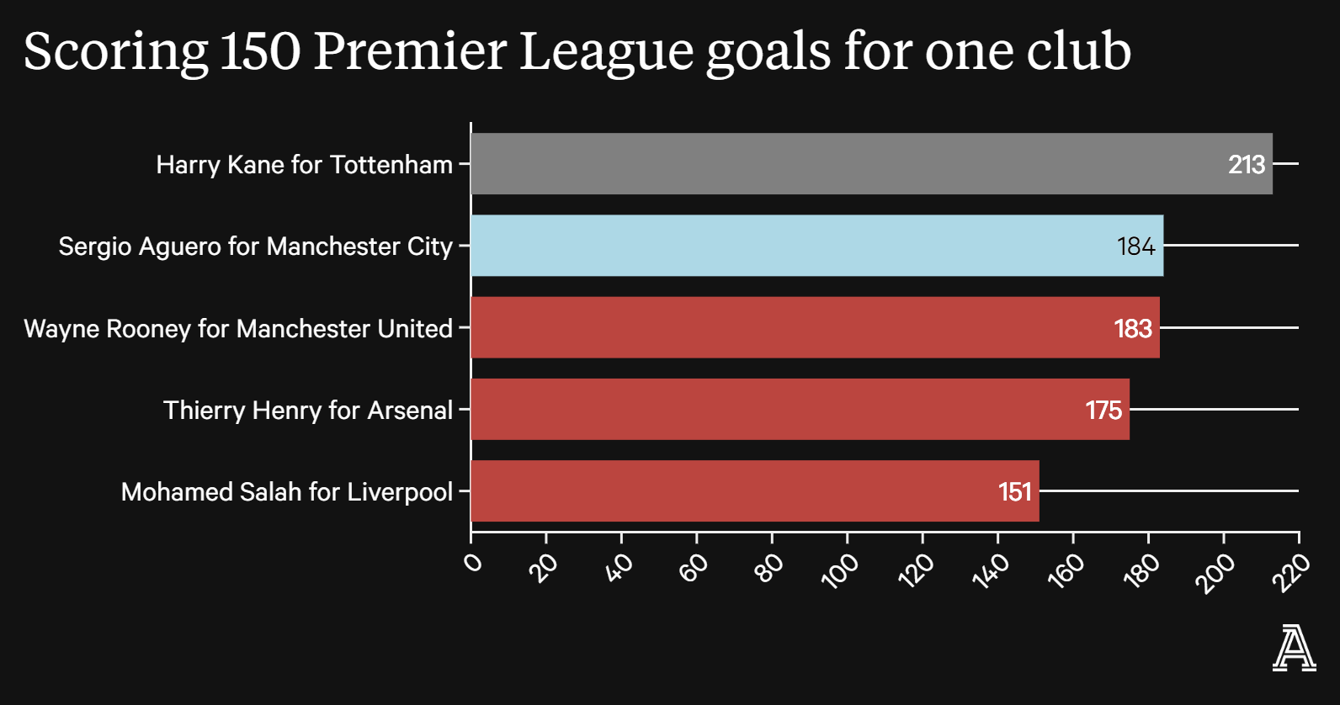
Task: Select the gray Harry Kane bar
Action: (842, 164)
